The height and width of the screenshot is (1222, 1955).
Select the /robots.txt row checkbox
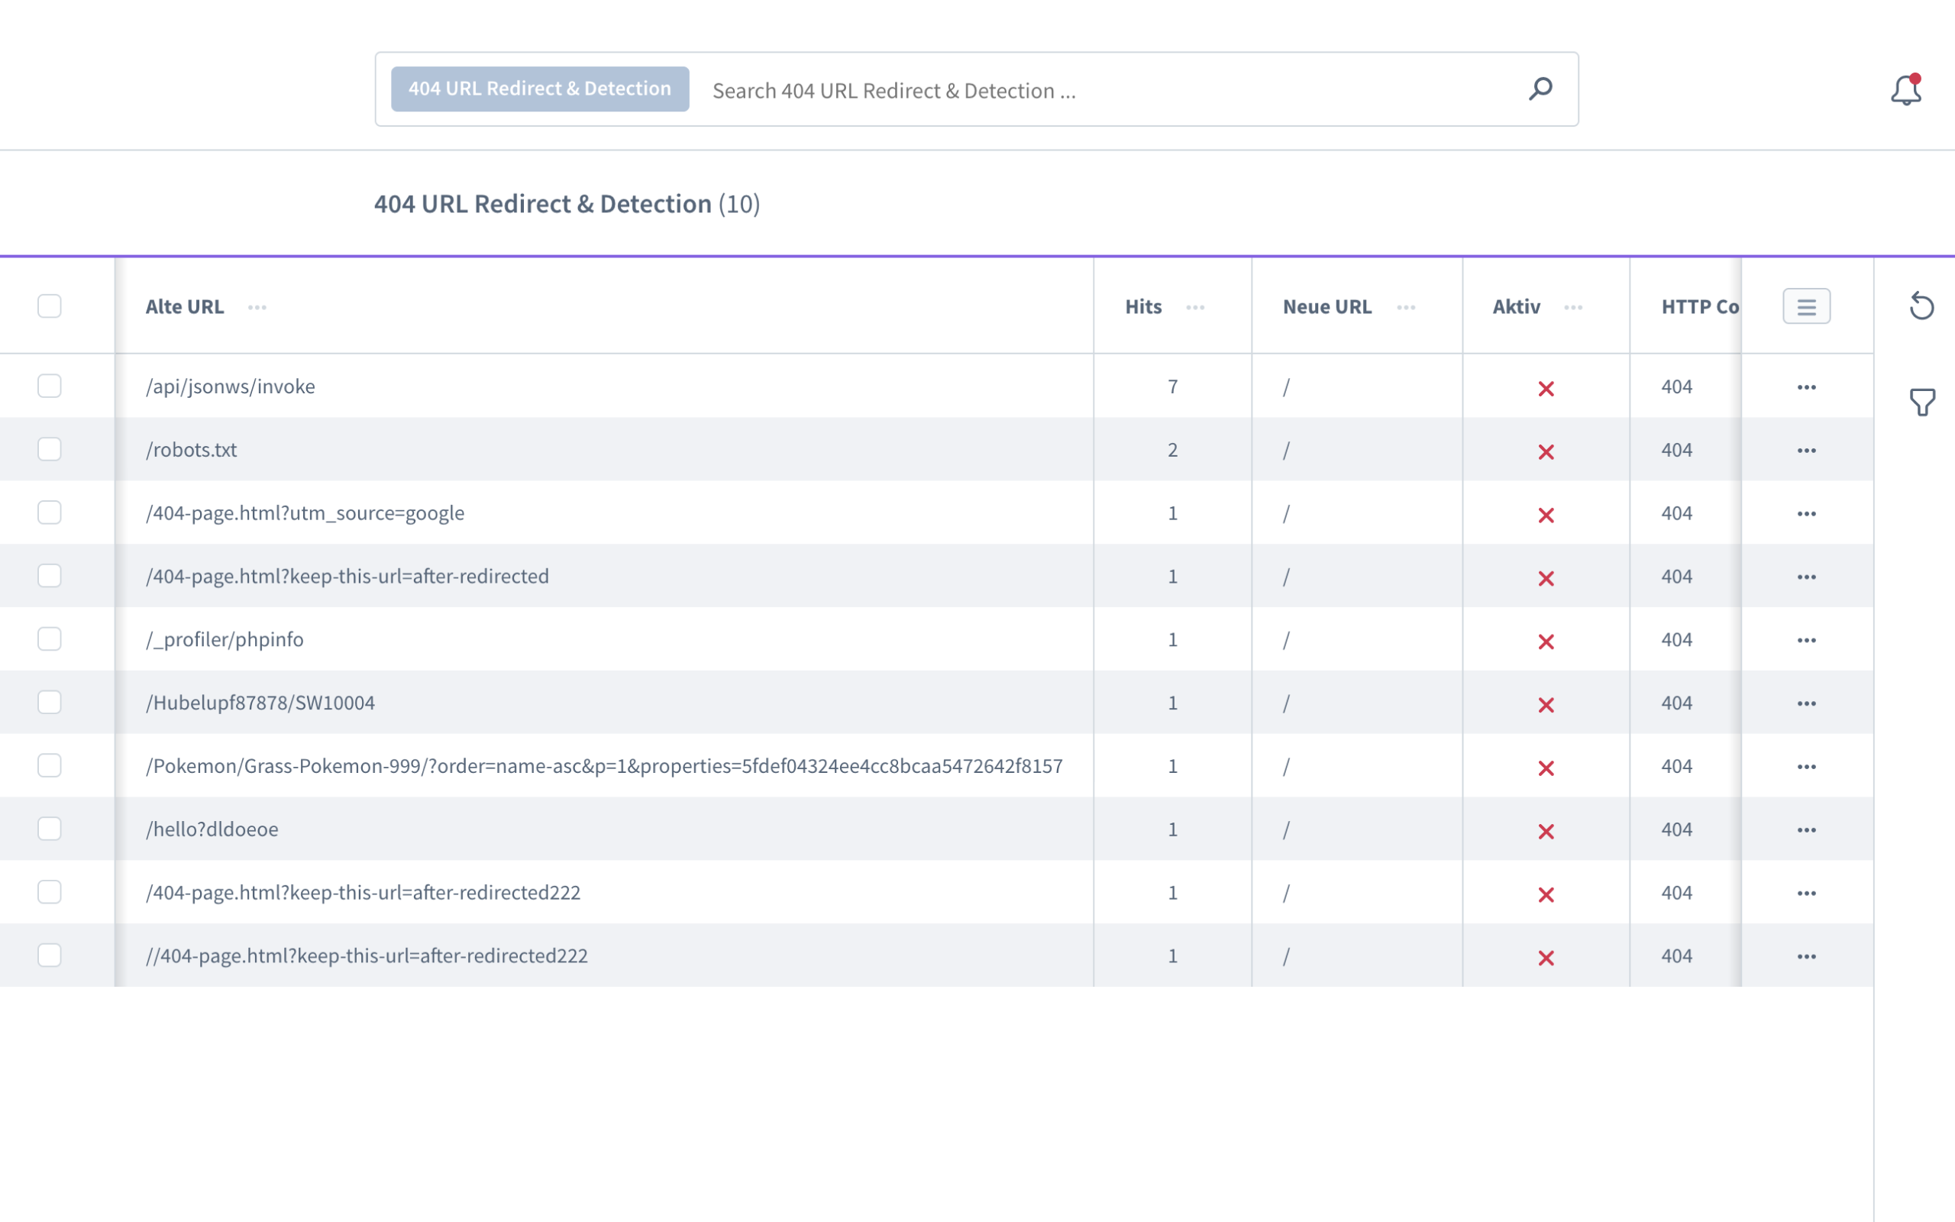click(50, 449)
